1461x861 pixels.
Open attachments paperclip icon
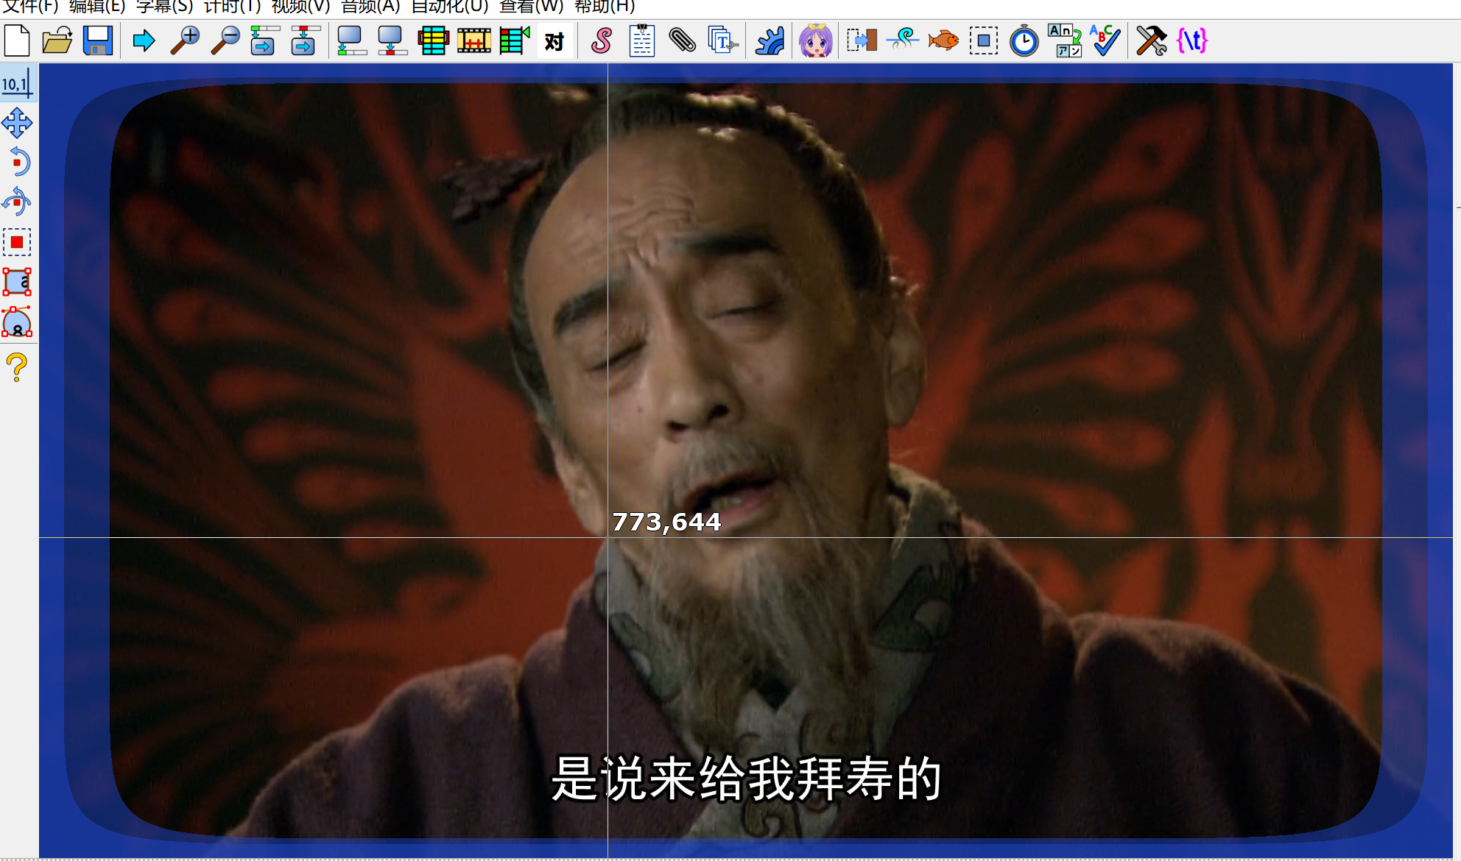pos(682,40)
